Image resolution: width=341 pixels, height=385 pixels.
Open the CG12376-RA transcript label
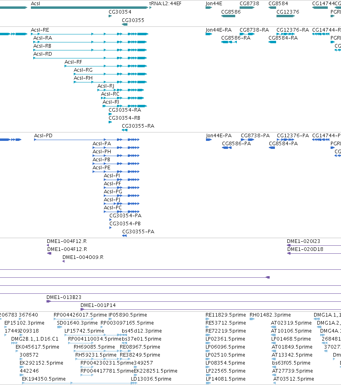point(293,30)
